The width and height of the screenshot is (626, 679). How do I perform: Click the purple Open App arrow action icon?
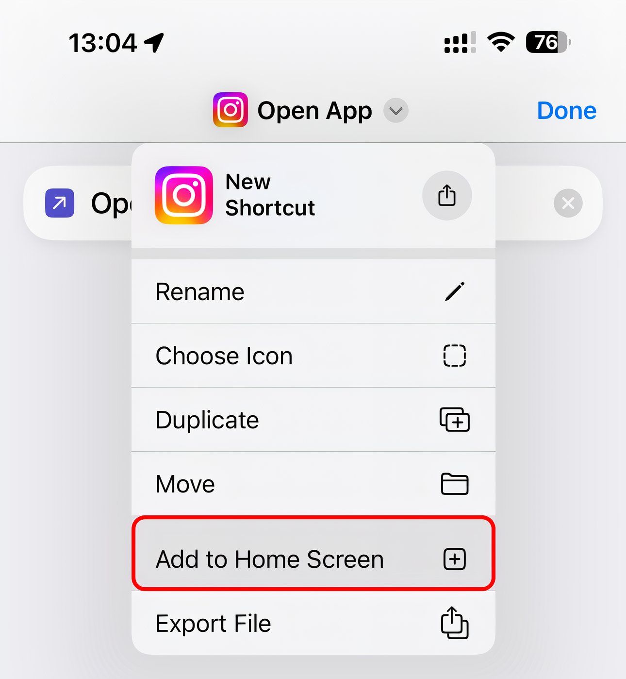(60, 203)
